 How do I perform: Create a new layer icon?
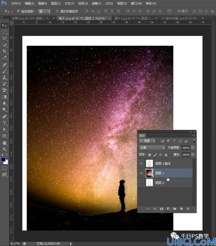tap(181, 209)
